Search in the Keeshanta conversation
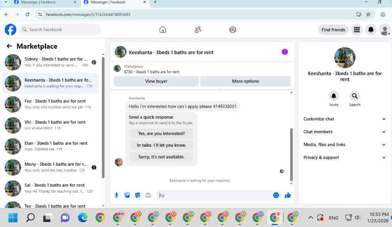The image size is (392, 227). (x=355, y=96)
